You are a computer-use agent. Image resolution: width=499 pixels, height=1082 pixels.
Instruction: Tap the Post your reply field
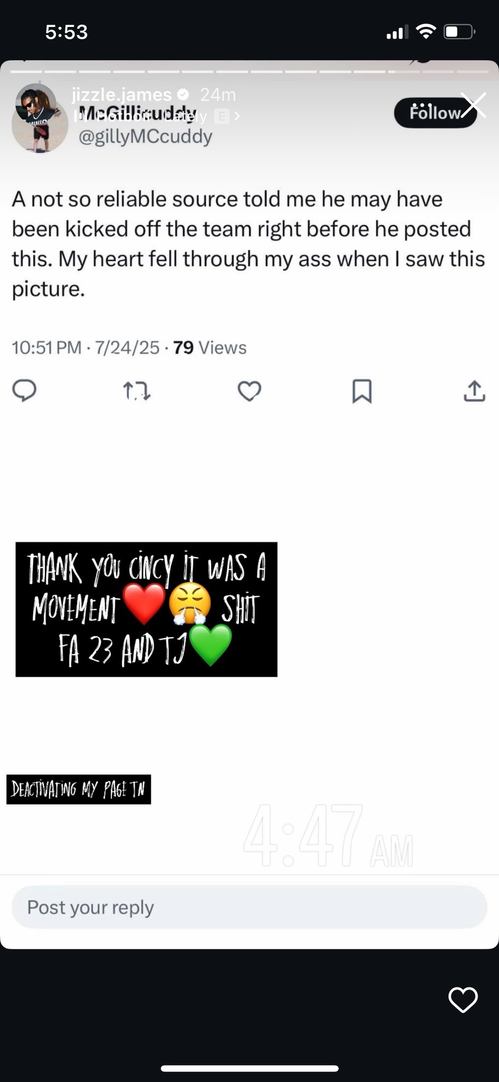point(249,907)
